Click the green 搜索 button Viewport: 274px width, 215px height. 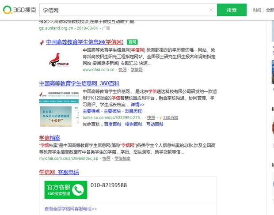click(x=232, y=10)
